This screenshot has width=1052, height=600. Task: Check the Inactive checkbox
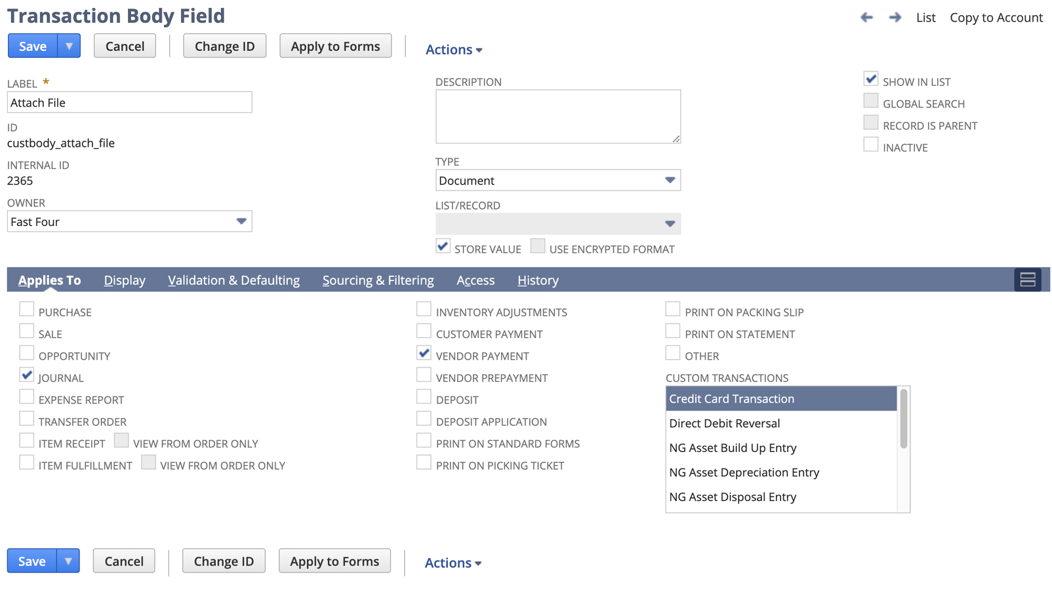point(871,145)
